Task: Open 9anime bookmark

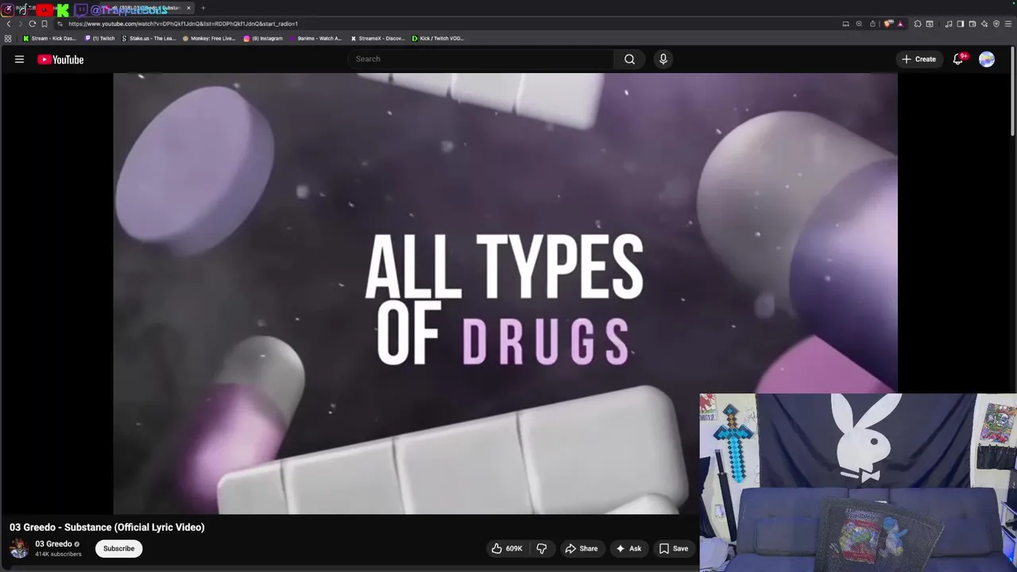Action: tap(315, 38)
